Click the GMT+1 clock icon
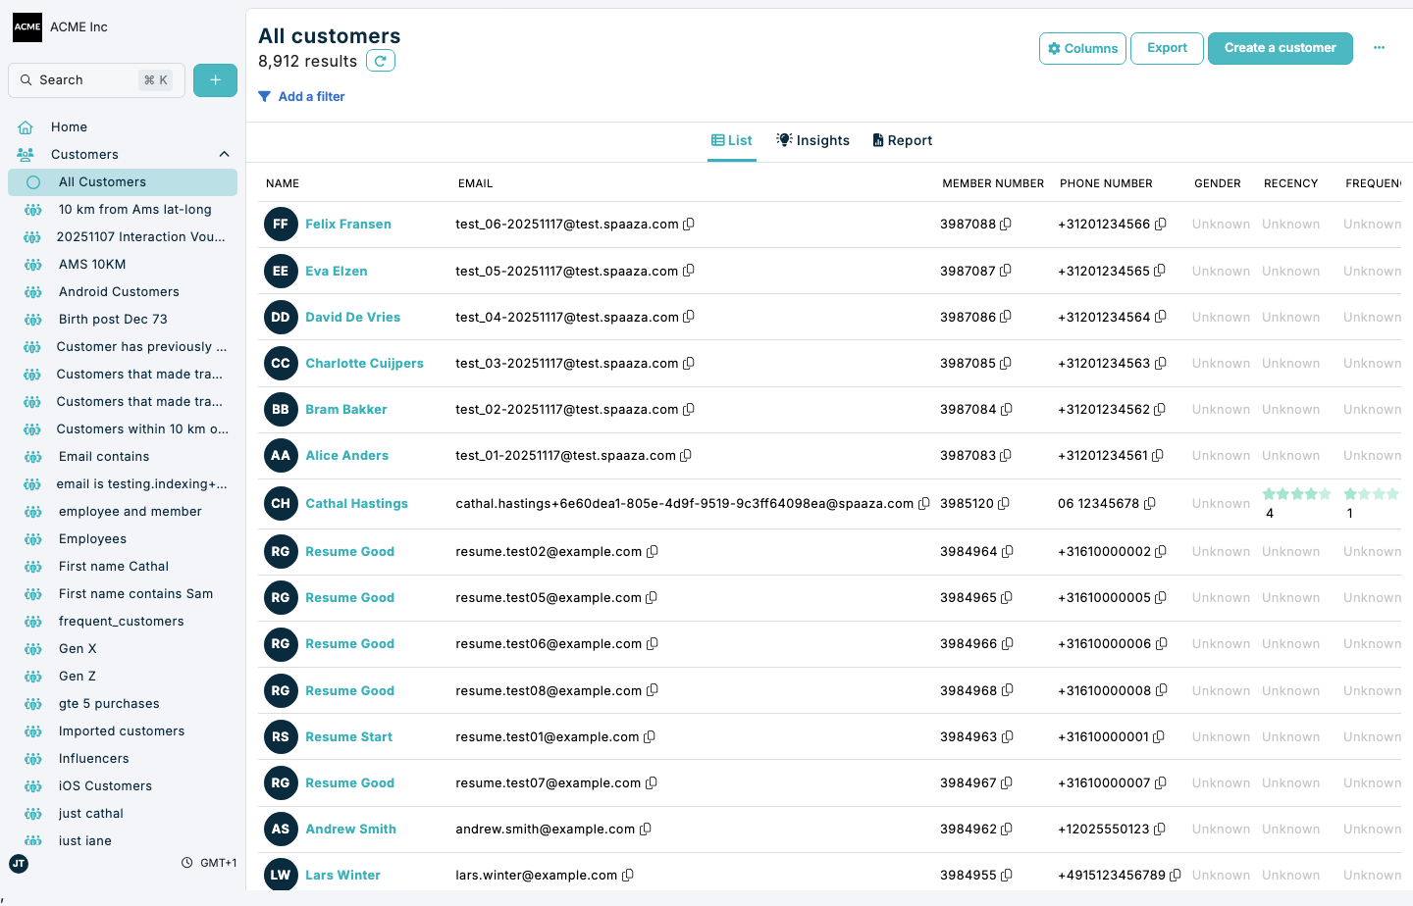The image size is (1413, 906). pos(186,862)
